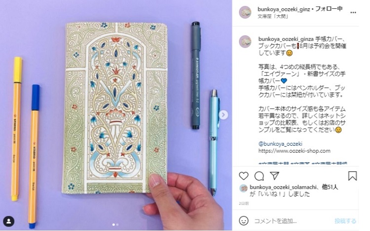Advance to next photo with arrow button
This screenshot has width=370, height=231.
point(223,115)
